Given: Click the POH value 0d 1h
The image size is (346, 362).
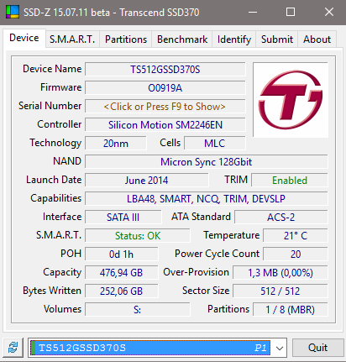Looking at the screenshot, I should pyautogui.click(x=122, y=254).
